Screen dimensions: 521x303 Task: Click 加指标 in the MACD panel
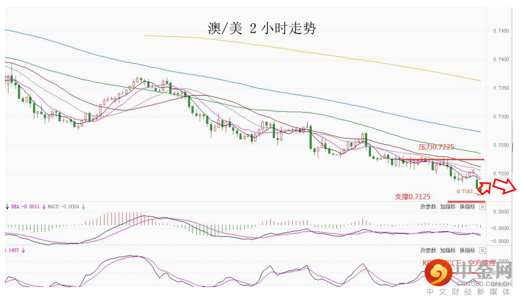pos(448,207)
